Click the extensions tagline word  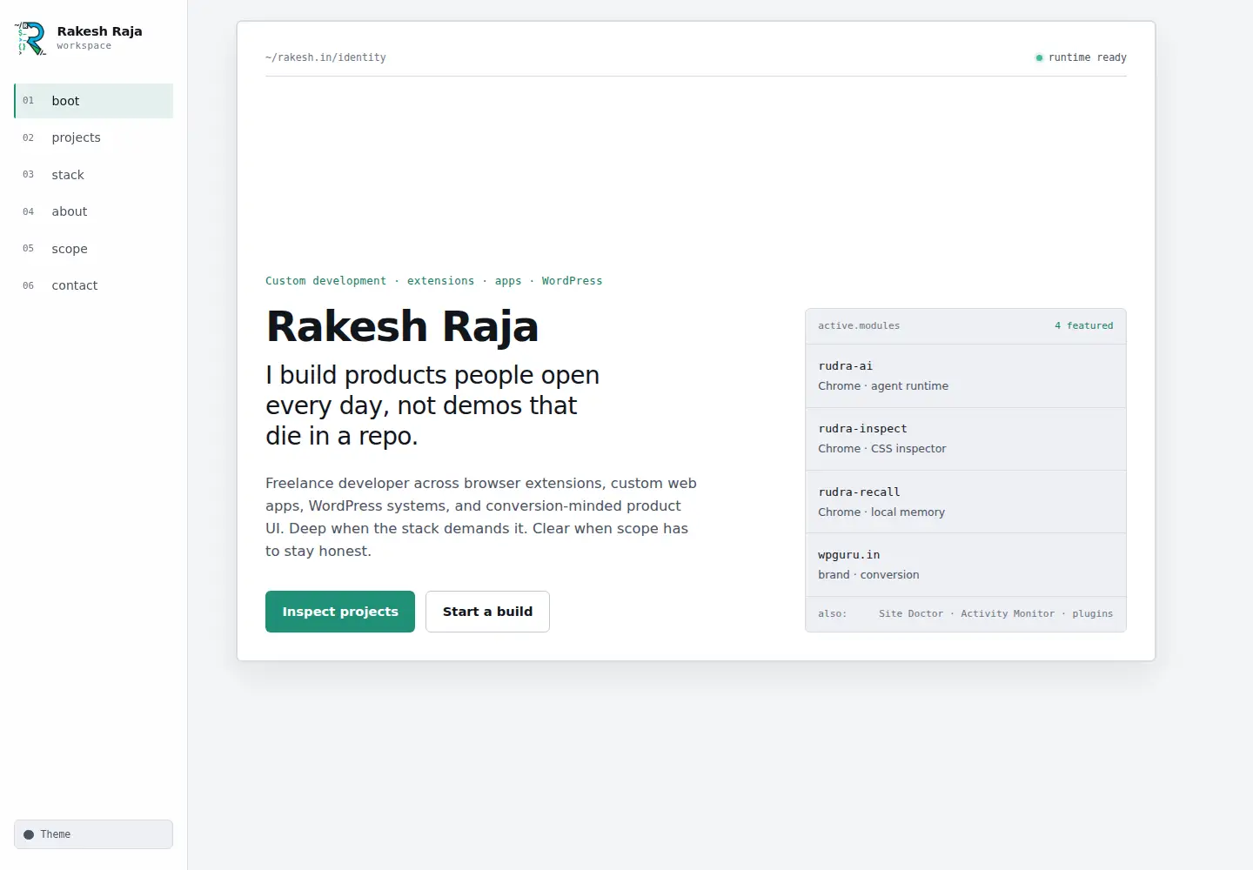click(440, 281)
